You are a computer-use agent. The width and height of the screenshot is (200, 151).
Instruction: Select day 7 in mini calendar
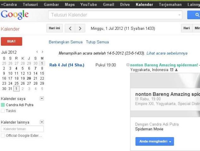coord(35,69)
